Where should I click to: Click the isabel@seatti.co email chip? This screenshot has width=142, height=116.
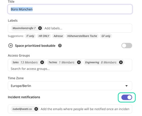25,109
